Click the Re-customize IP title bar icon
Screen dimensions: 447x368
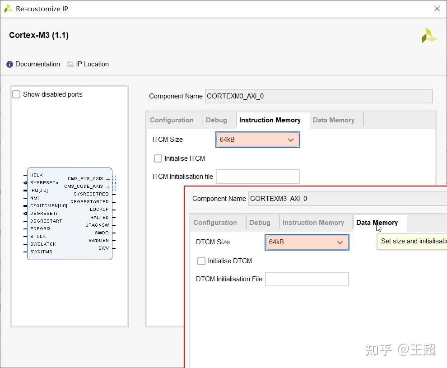(7, 8)
